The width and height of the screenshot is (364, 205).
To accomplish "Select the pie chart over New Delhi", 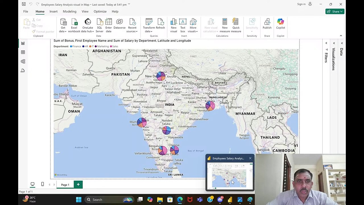I will point(161,76).
